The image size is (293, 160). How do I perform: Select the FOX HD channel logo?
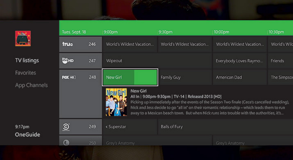[69, 77]
